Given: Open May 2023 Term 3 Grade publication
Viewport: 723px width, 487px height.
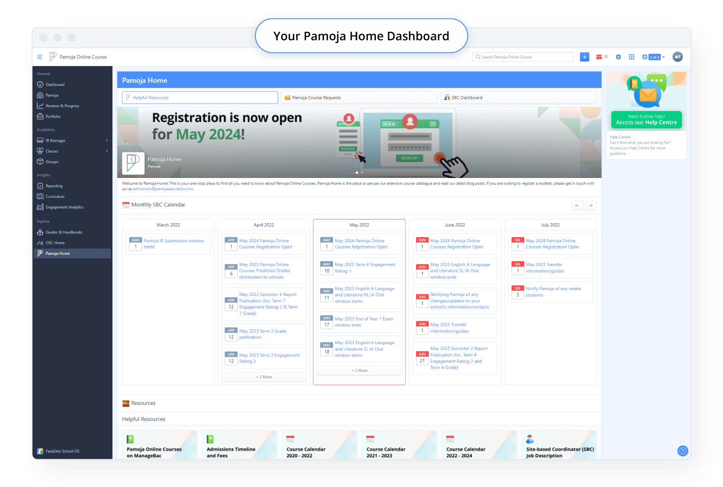Looking at the screenshot, I should pyautogui.click(x=264, y=334).
